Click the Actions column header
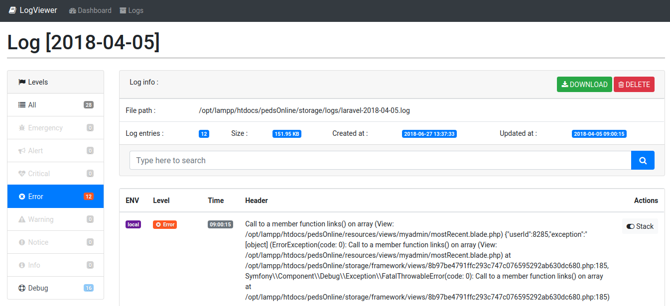670x306 pixels. [646, 201]
